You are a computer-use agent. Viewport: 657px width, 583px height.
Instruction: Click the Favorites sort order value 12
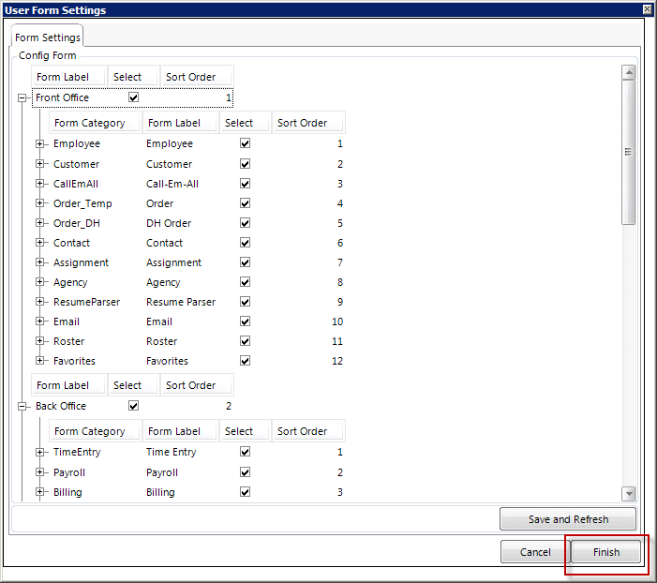click(337, 361)
